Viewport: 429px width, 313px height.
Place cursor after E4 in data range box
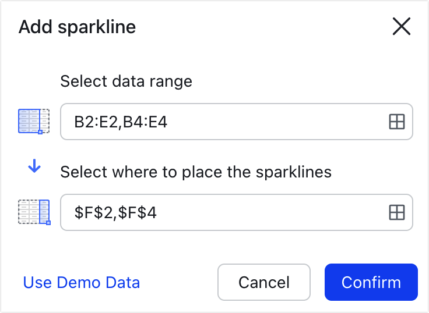[168, 122]
